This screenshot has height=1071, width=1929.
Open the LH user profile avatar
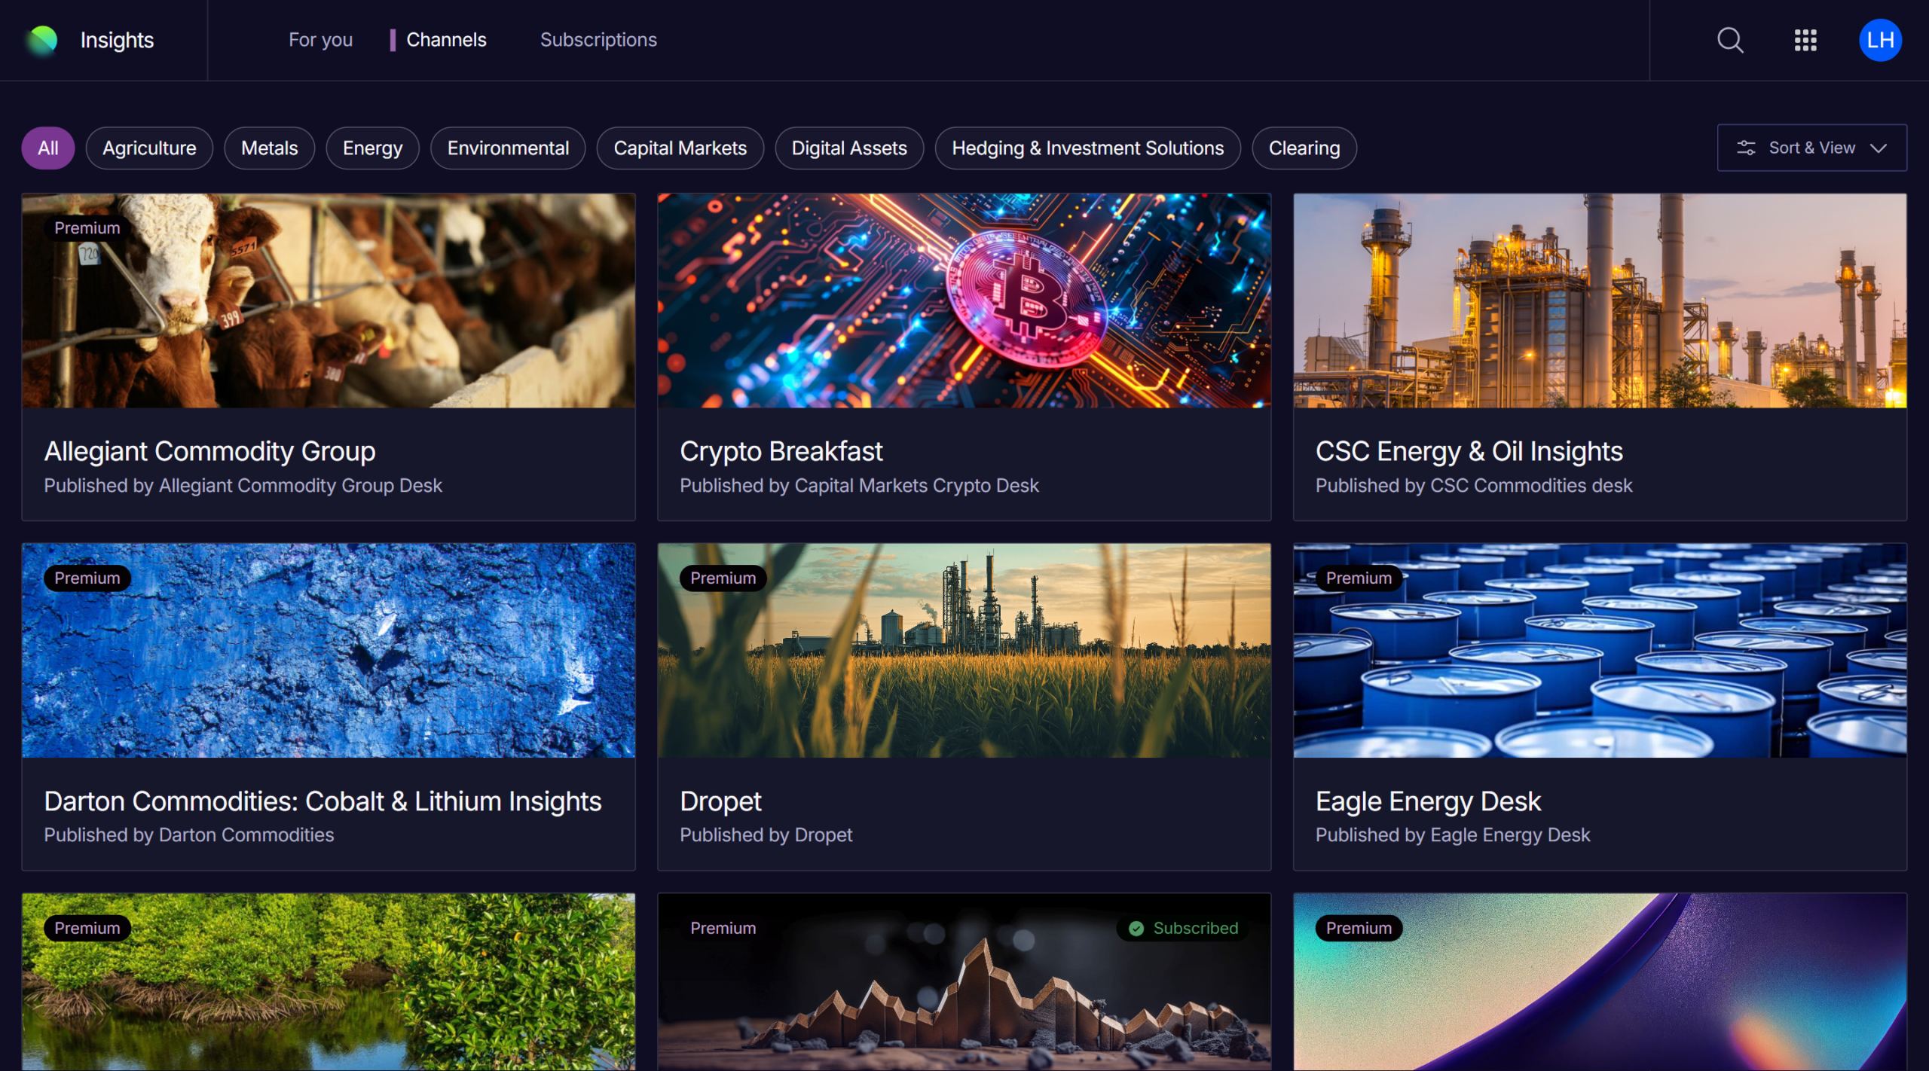(1880, 40)
